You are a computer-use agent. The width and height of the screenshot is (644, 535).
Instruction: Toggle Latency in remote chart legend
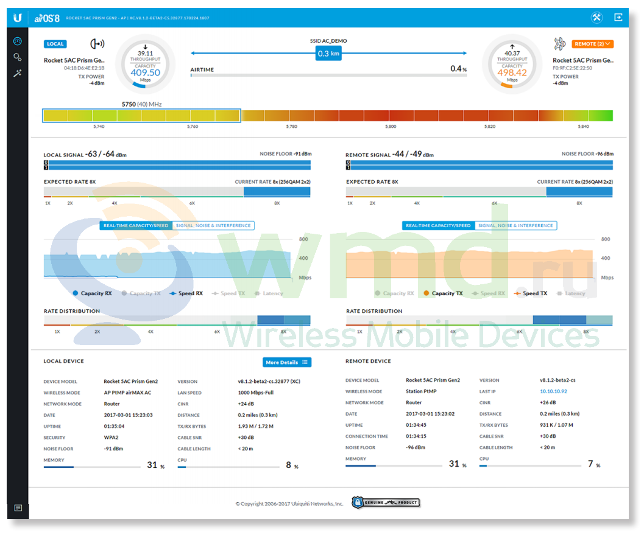pyautogui.click(x=571, y=293)
